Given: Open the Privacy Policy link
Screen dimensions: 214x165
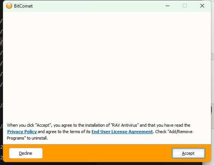Looking at the screenshot, I should pyautogui.click(x=22, y=132).
